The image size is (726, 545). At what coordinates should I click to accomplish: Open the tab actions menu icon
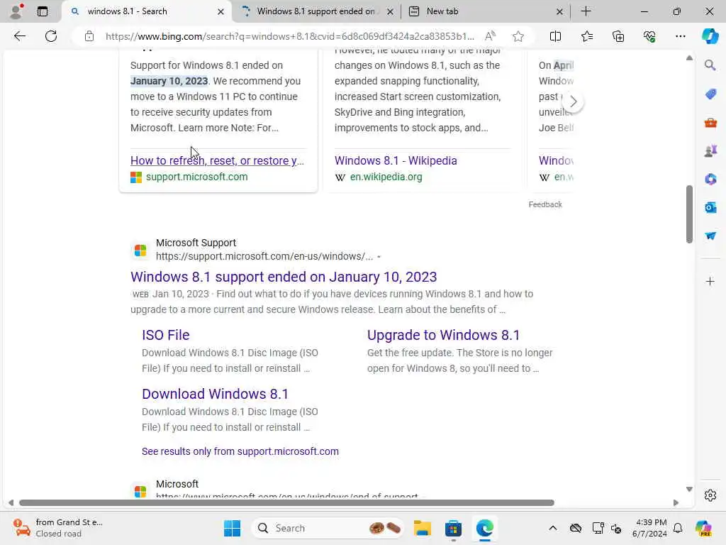(42, 11)
